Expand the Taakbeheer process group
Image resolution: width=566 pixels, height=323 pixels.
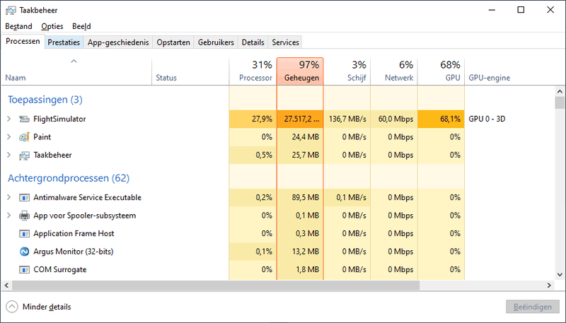point(9,155)
